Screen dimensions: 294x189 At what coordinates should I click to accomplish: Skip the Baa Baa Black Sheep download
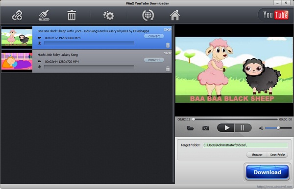pos(168,29)
